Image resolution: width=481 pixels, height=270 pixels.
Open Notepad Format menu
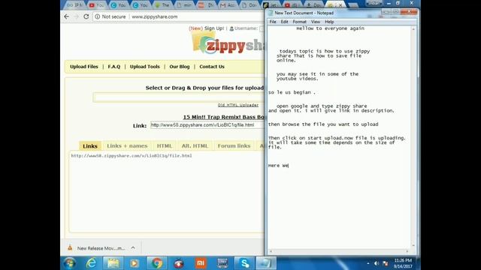click(299, 22)
